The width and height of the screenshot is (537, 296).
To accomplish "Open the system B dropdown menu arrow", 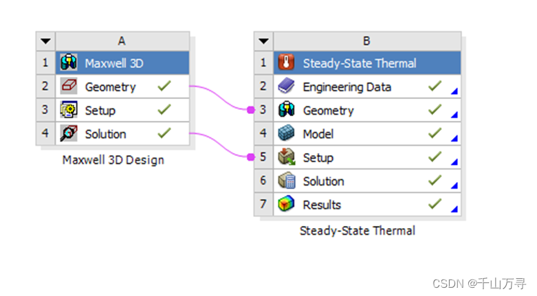I will (x=263, y=41).
